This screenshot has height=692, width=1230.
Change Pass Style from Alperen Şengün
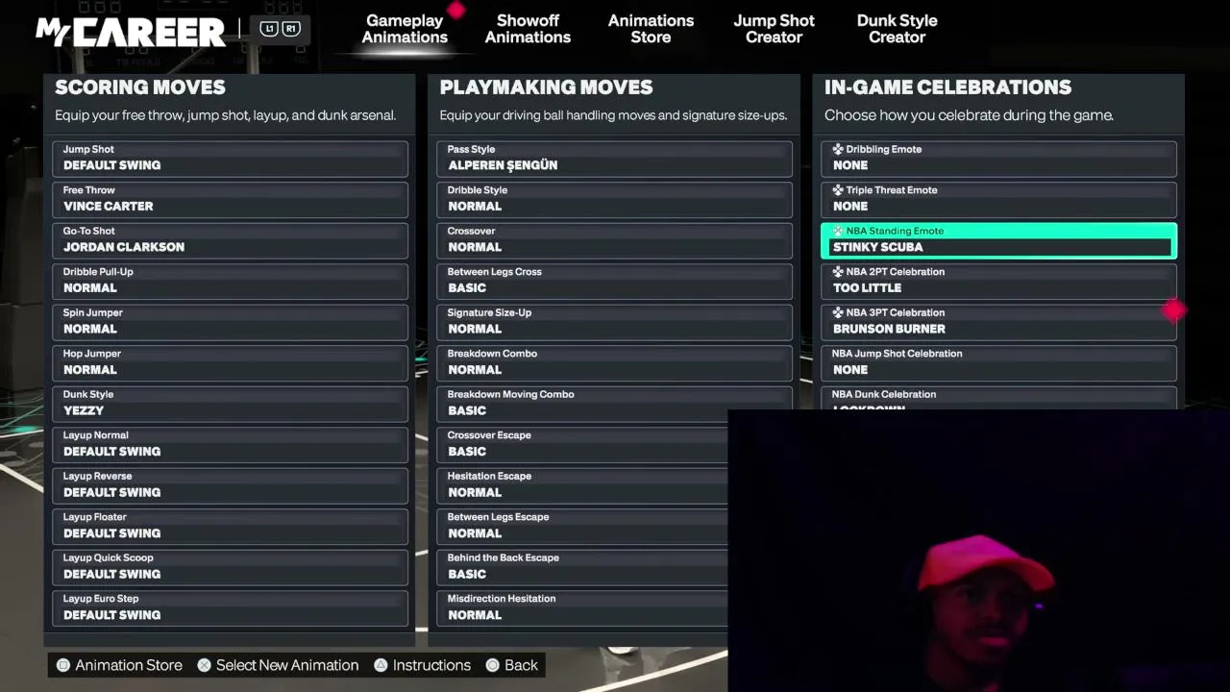click(x=615, y=159)
